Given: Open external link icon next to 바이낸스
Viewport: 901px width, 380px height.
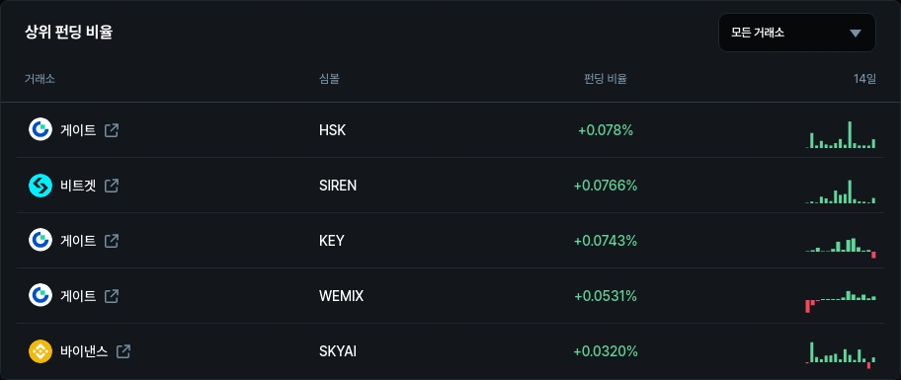Looking at the screenshot, I should click(123, 351).
